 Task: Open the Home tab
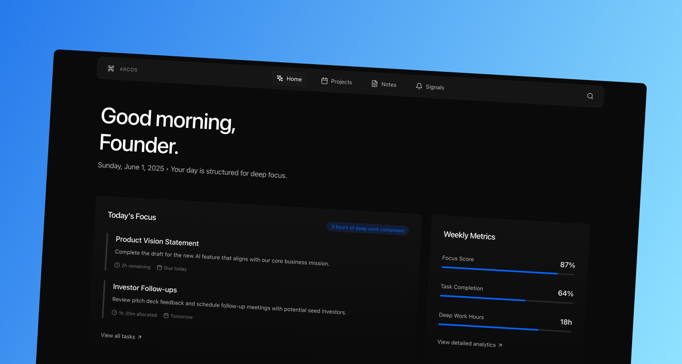pos(289,79)
